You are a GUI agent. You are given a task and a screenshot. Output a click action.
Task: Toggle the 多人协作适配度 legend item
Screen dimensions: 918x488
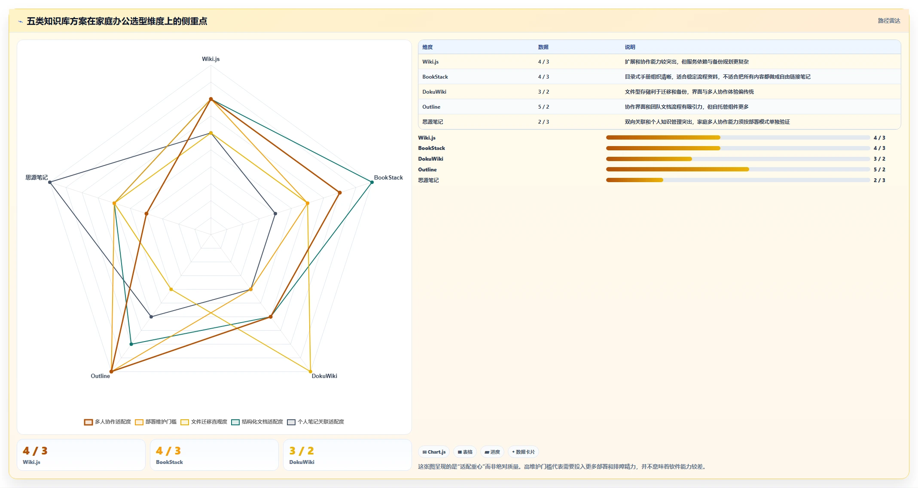click(107, 422)
